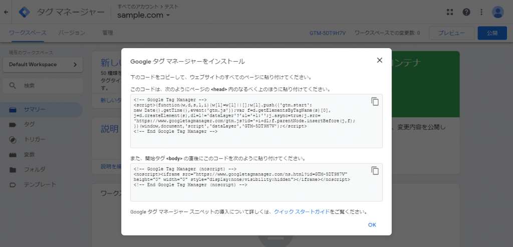Click inside the head code text box
This screenshot has height=247, width=513.
[x=256, y=121]
